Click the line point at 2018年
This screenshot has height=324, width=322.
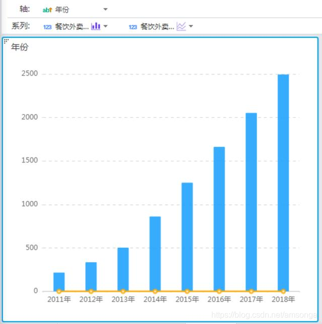283,291
